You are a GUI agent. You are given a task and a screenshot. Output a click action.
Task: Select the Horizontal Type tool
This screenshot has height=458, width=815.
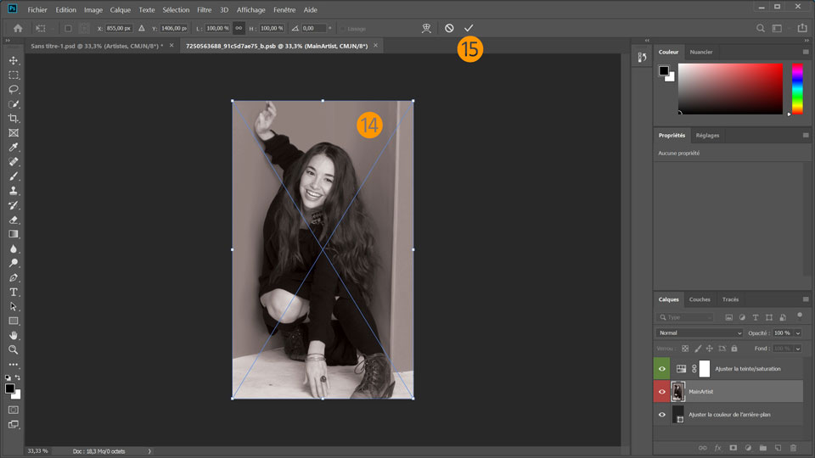(14, 292)
